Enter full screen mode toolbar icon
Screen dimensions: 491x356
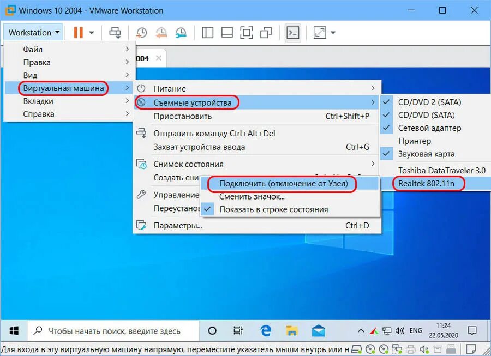247,33
